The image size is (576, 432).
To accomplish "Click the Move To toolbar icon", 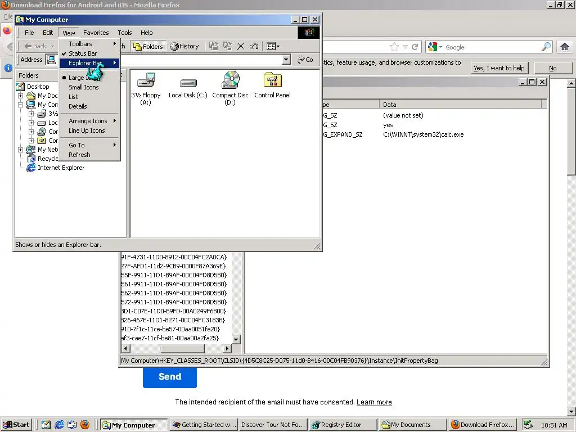I will click(x=213, y=46).
